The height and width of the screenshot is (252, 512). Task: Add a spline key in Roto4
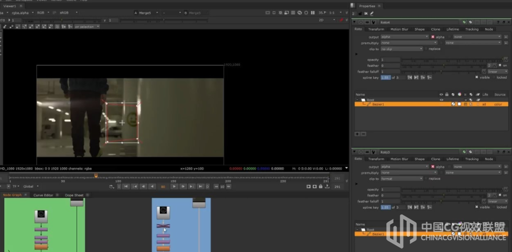pyautogui.click(x=423, y=77)
